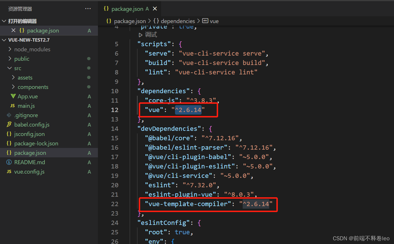Open the explorer more actions ellipsis menu

point(88,9)
